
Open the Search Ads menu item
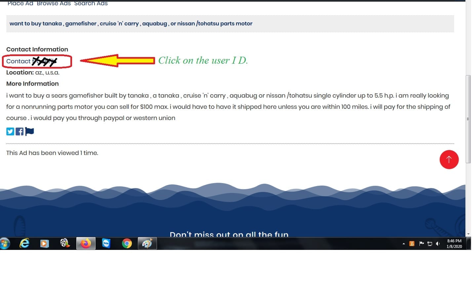tap(91, 3)
